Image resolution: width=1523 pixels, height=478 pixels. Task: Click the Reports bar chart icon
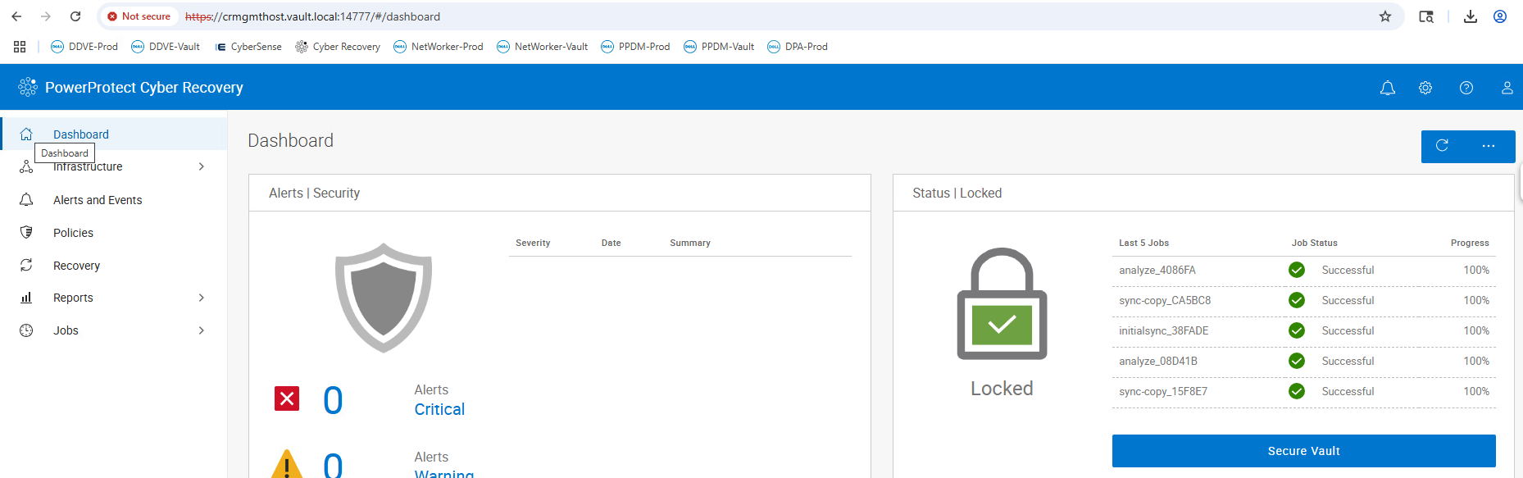[x=26, y=298]
